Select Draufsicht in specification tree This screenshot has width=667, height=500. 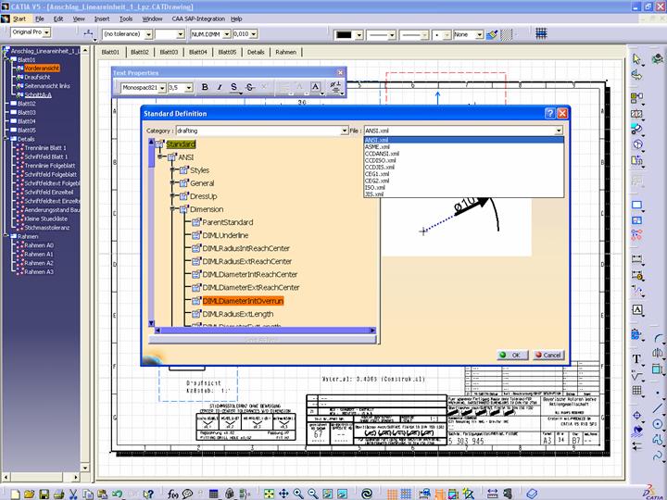coord(37,78)
